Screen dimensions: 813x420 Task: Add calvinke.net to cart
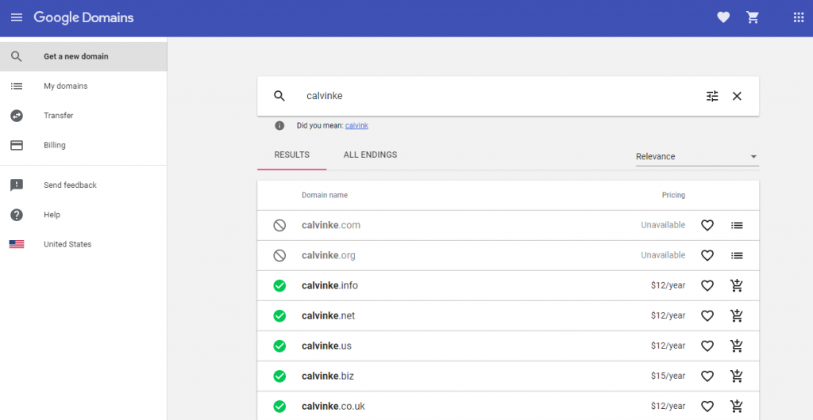coord(737,315)
